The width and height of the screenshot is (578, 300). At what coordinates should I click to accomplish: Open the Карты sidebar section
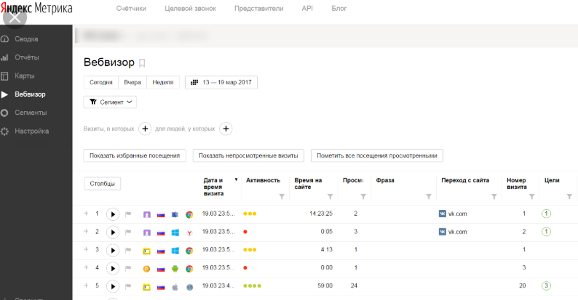pyautogui.click(x=24, y=76)
